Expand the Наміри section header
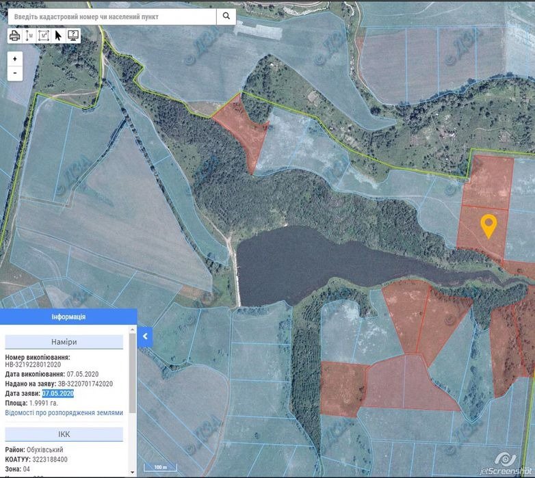 [x=64, y=342]
